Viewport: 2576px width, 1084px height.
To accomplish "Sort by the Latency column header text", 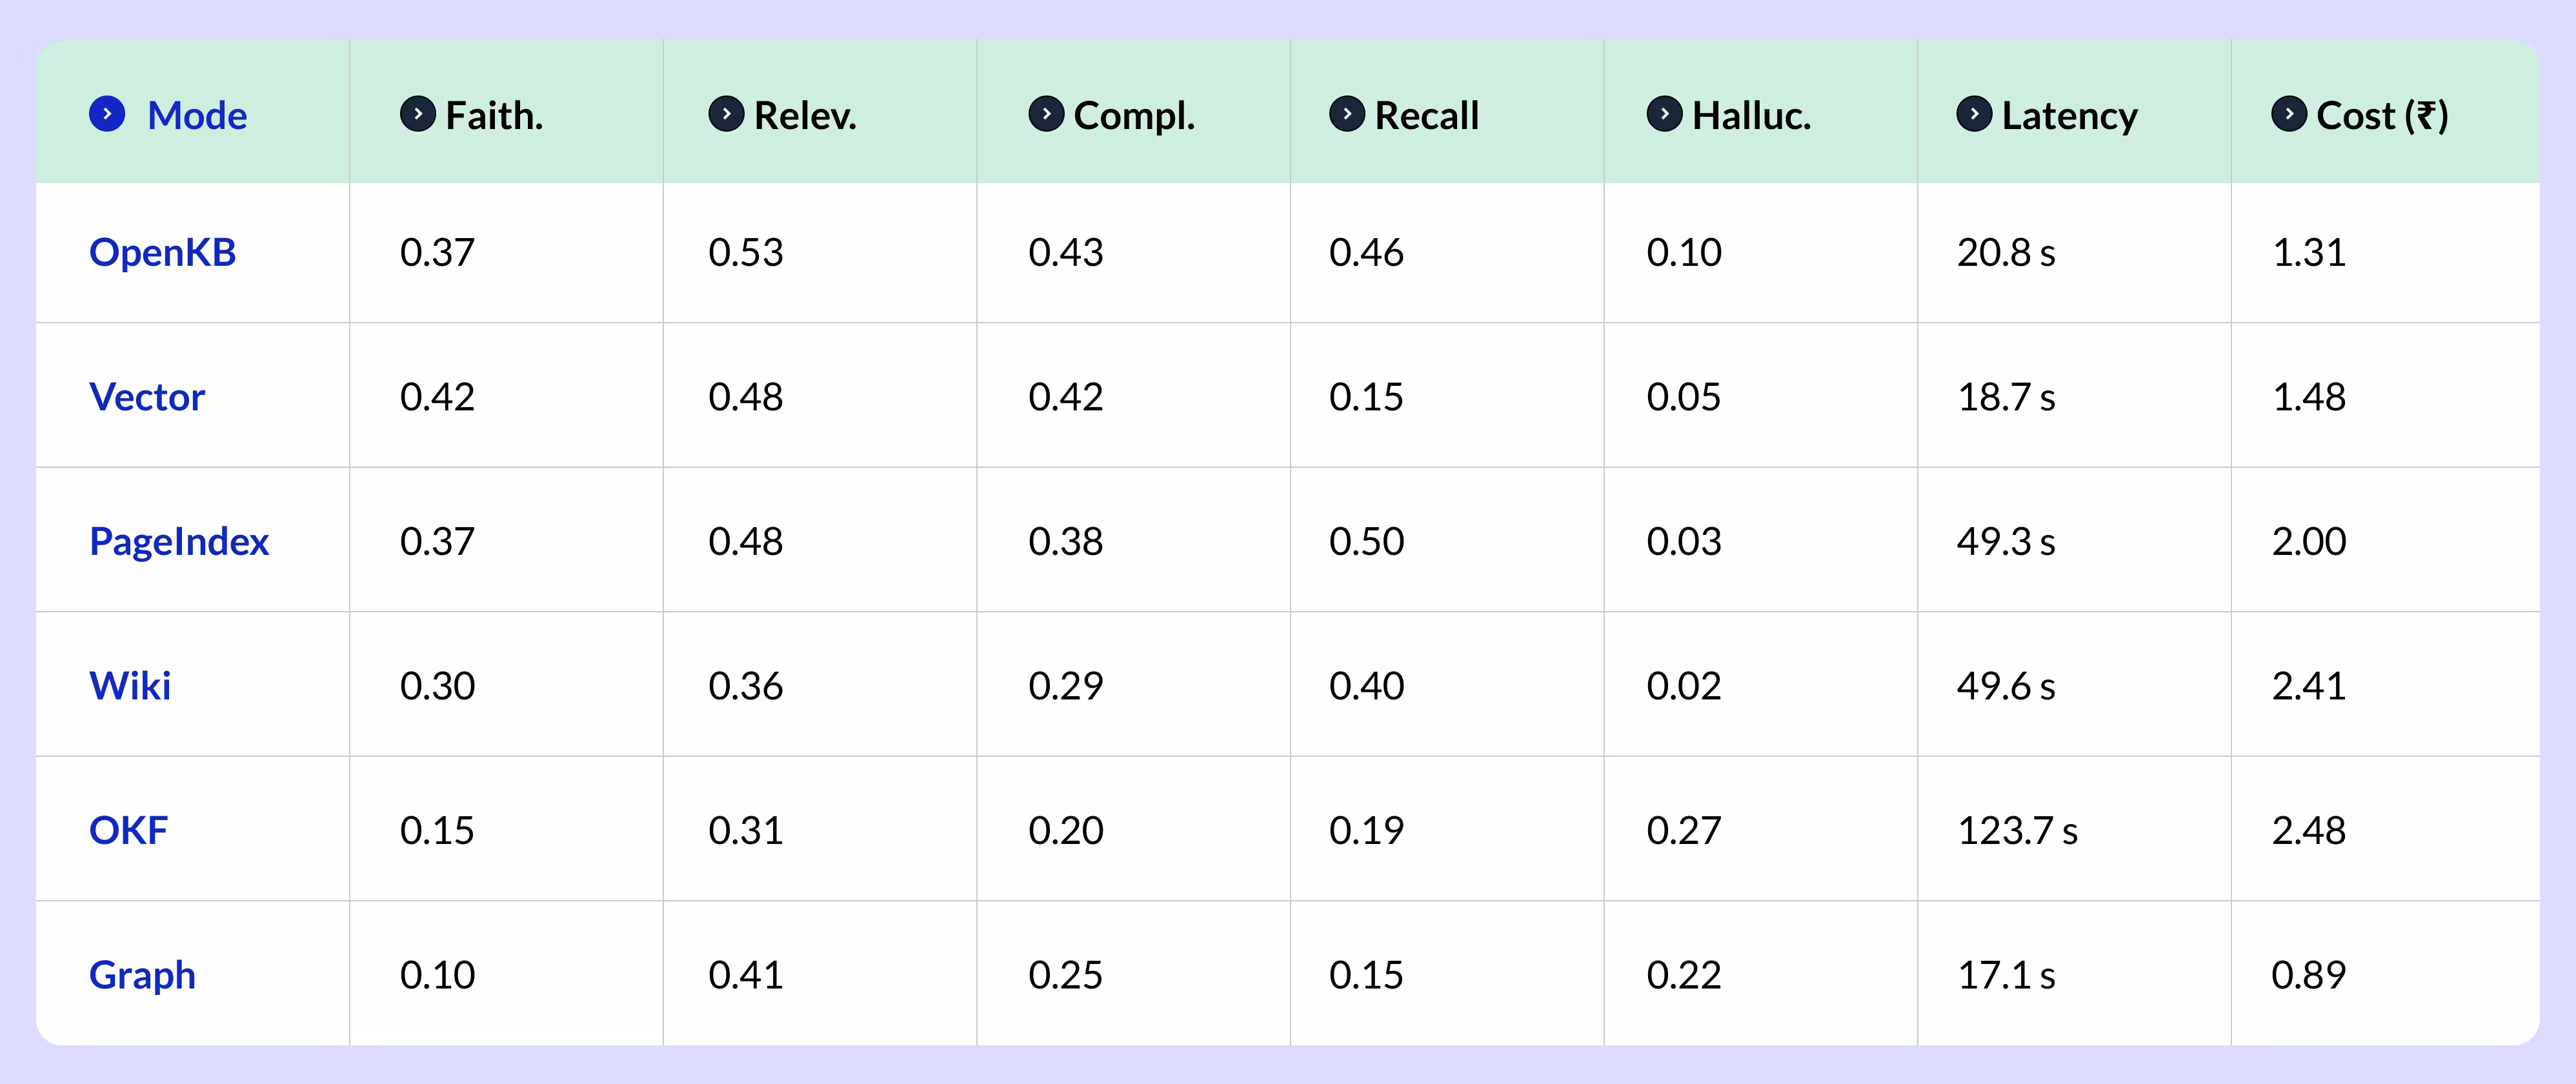I will tap(2069, 116).
